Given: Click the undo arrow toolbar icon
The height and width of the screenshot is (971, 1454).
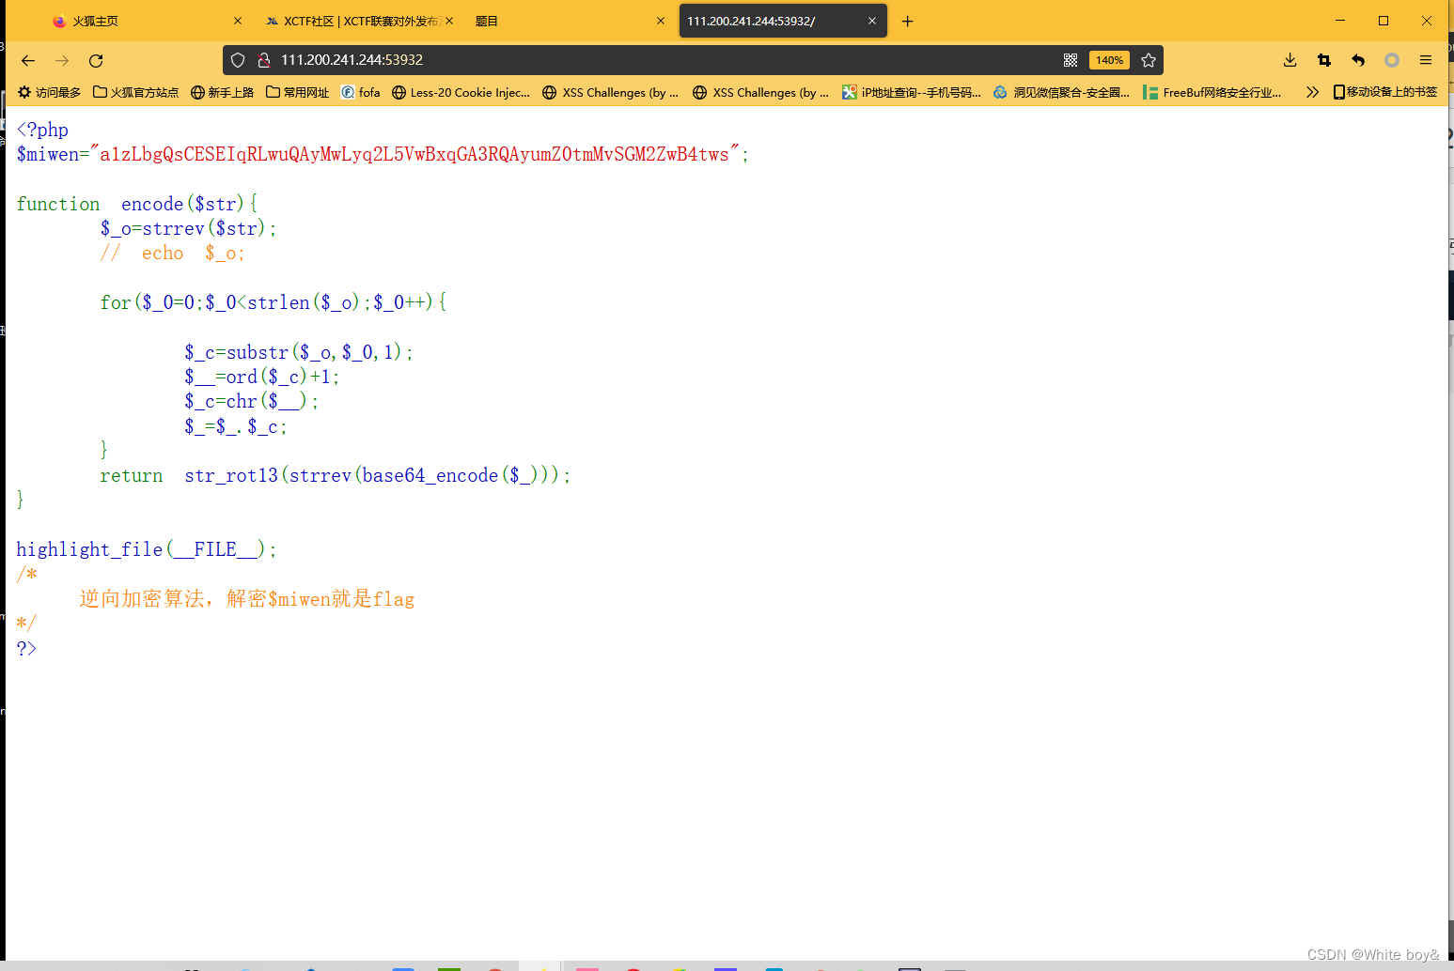Looking at the screenshot, I should click(x=1358, y=60).
